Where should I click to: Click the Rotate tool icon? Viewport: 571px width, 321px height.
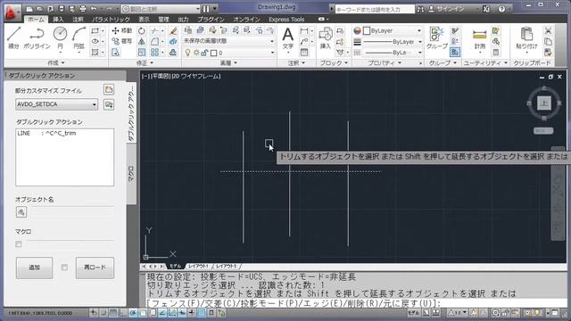point(142,30)
